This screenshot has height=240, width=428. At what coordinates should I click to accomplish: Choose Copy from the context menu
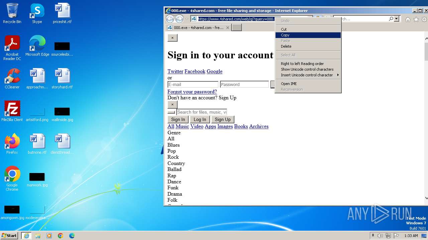tap(308, 35)
